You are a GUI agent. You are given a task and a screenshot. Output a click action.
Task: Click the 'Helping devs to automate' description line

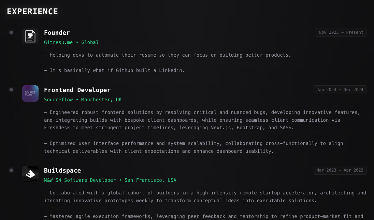point(168,55)
